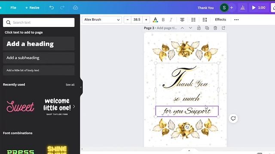Select the for you Support text box
The width and height of the screenshot is (275, 154).
click(x=187, y=111)
